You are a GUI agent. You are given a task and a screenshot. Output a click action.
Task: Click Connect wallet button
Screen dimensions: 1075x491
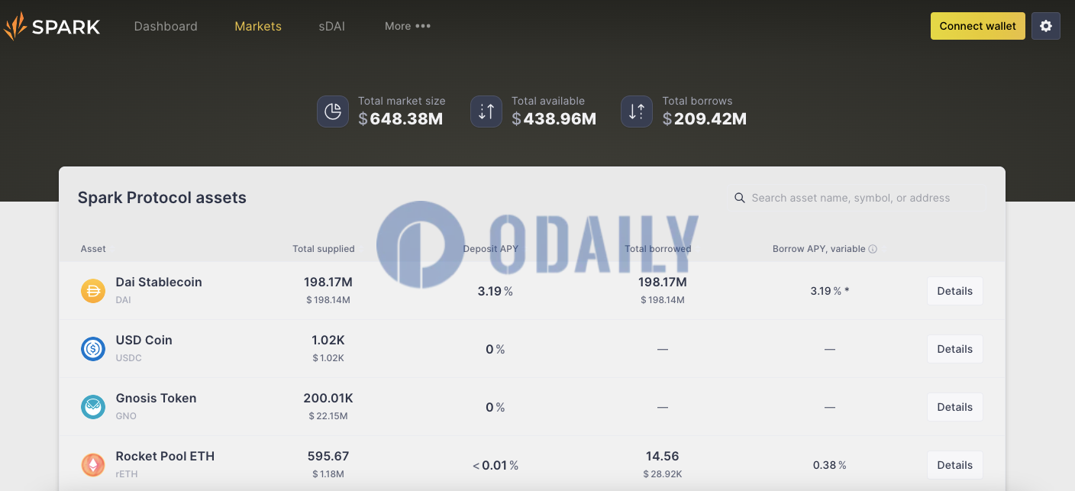click(x=978, y=26)
